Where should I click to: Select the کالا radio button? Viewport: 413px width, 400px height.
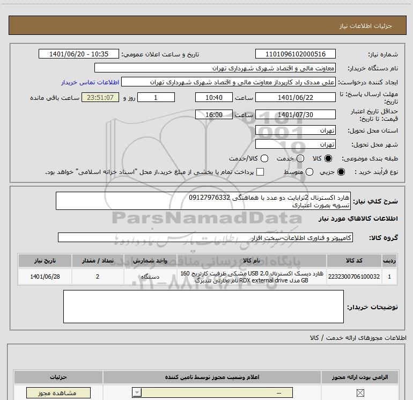pyautogui.click(x=328, y=158)
